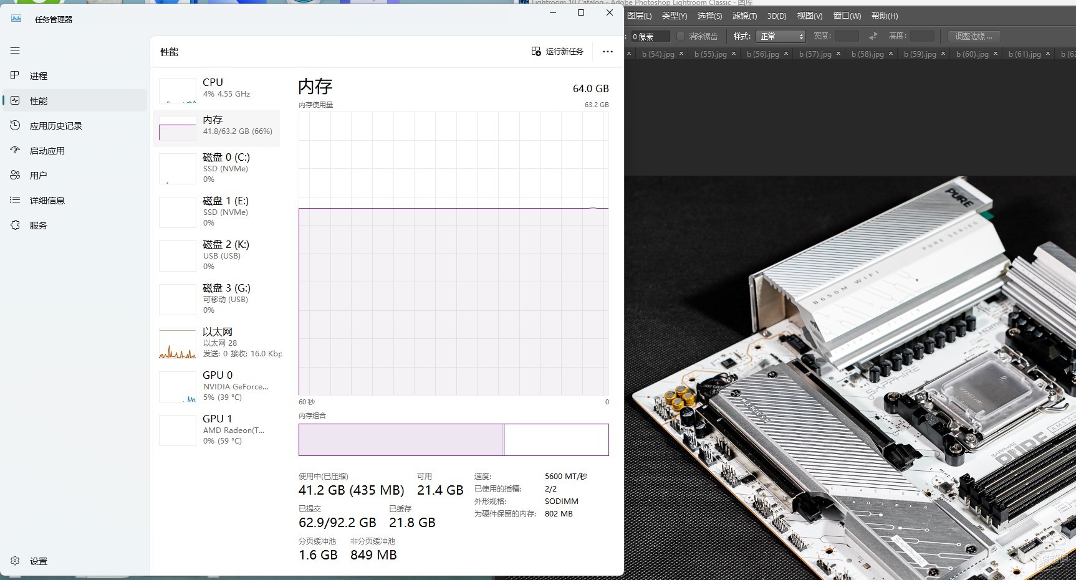This screenshot has height=580, width=1076.
Task: Select GPU 0 NVIDIA GeForce item
Action: click(216, 386)
